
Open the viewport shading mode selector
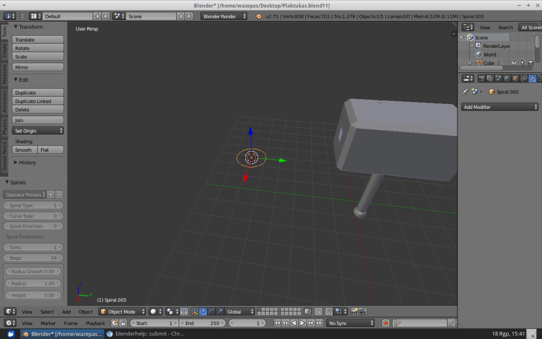coord(156,311)
